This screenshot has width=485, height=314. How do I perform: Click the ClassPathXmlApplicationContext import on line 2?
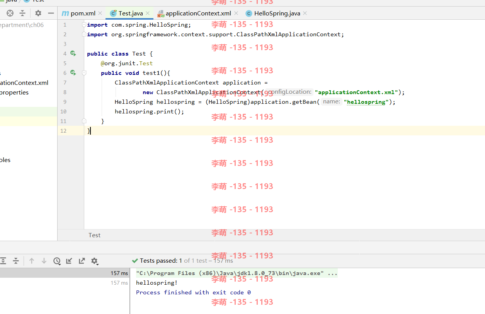click(x=216, y=34)
